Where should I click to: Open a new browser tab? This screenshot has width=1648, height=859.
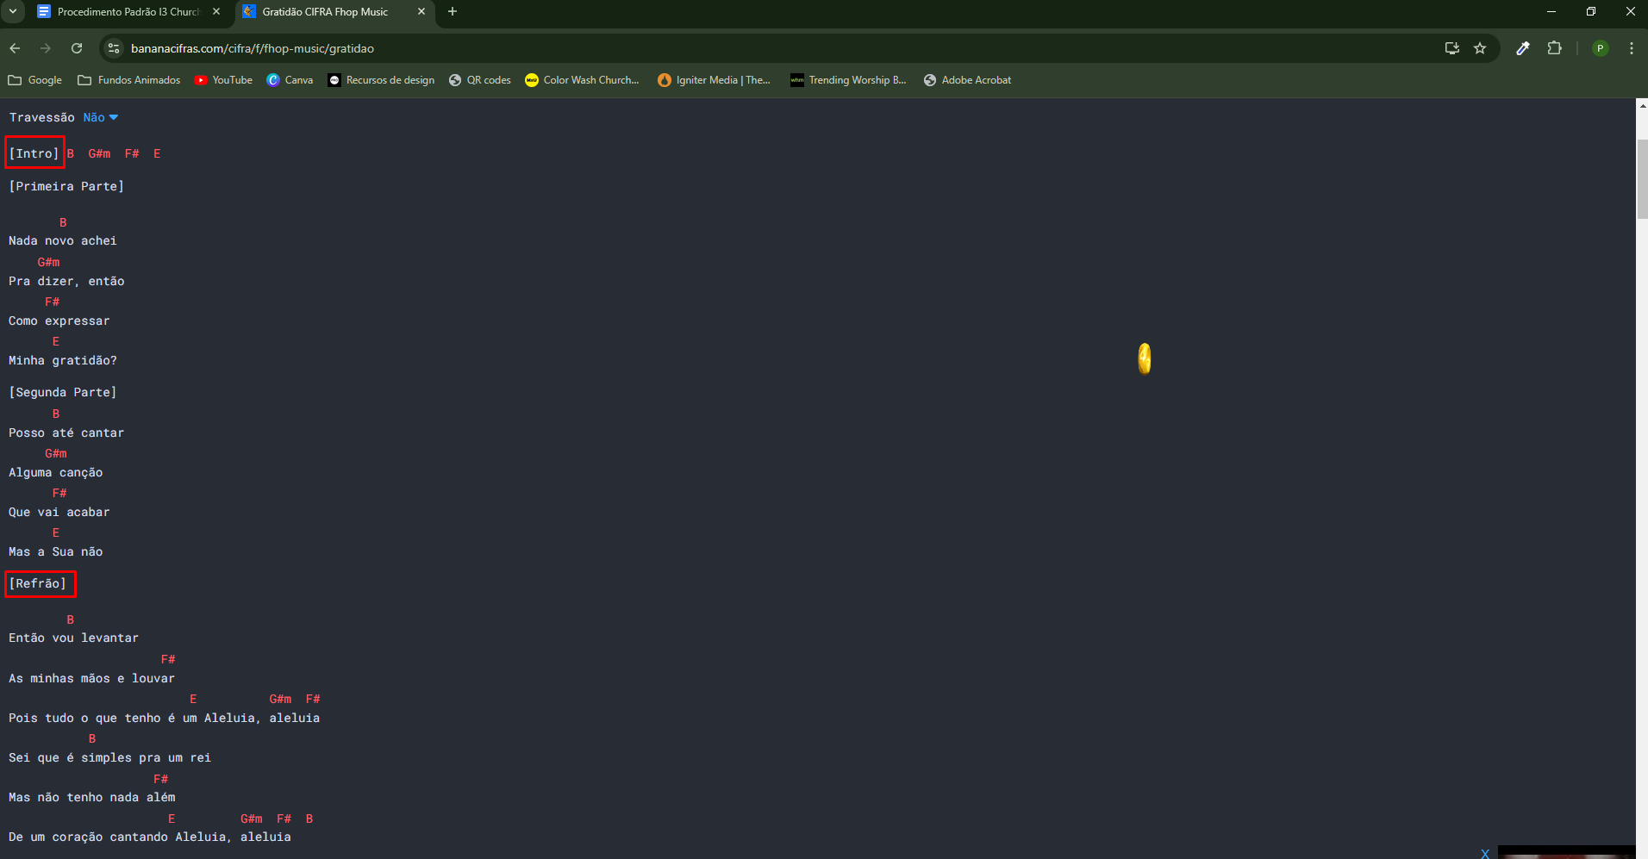pos(453,11)
